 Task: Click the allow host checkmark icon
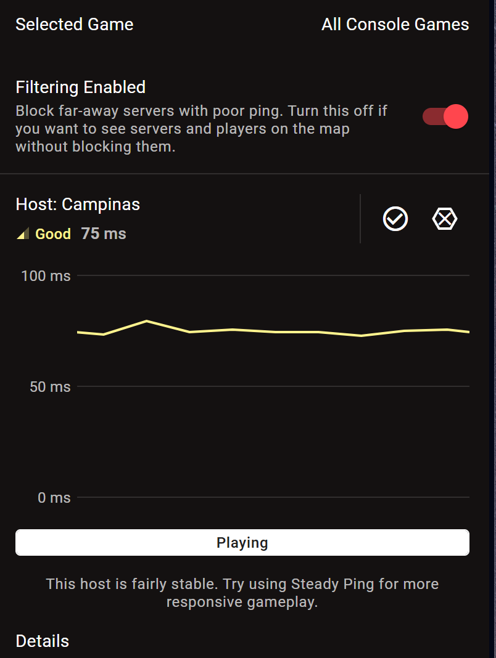click(395, 219)
